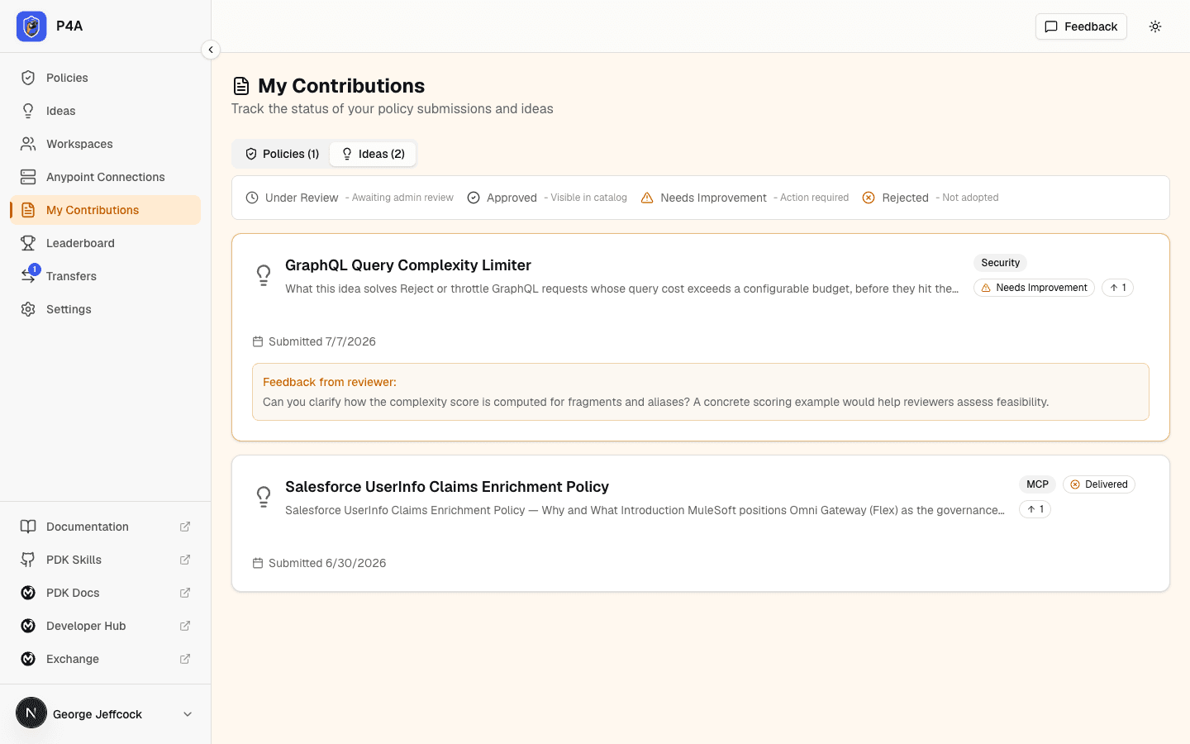Click GraphQL idea description text
This screenshot has width=1190, height=744.
tap(622, 289)
